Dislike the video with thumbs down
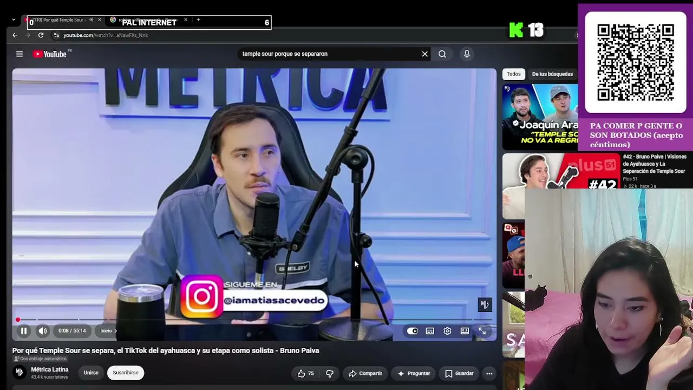Viewport: 693px width, 390px height. pyautogui.click(x=330, y=373)
